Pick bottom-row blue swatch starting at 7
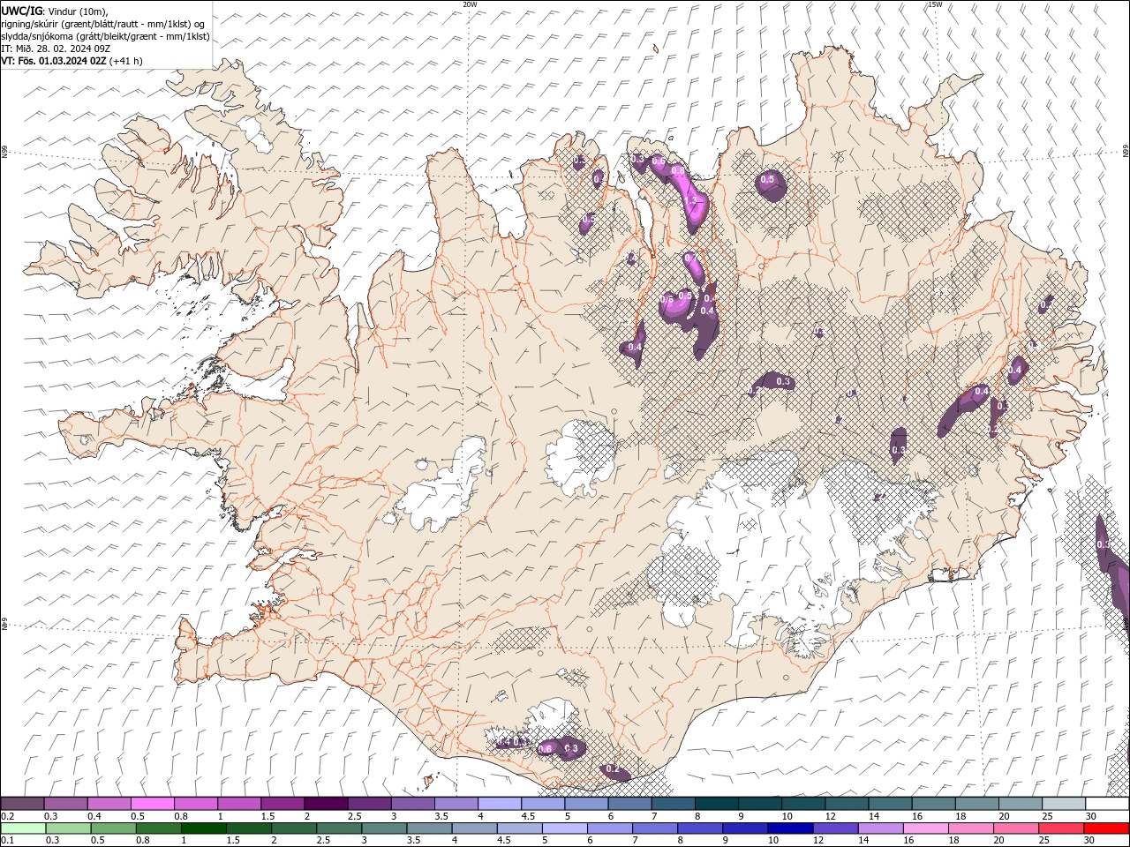This screenshot has height=847, width=1130. coord(654,828)
